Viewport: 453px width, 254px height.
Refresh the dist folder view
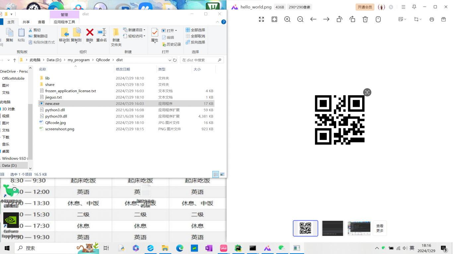175,60
